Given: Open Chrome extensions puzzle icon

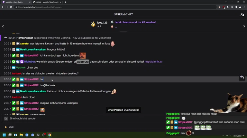Looking at the screenshot, I should [x=228, y=7].
